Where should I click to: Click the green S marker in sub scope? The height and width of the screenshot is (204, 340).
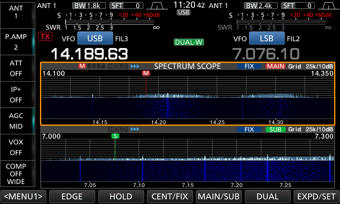click(x=115, y=136)
